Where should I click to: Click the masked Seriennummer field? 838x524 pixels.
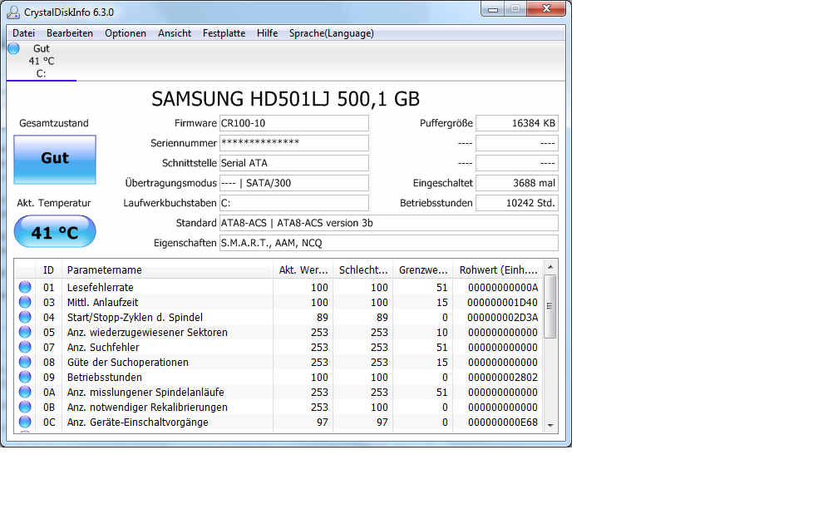click(x=294, y=143)
